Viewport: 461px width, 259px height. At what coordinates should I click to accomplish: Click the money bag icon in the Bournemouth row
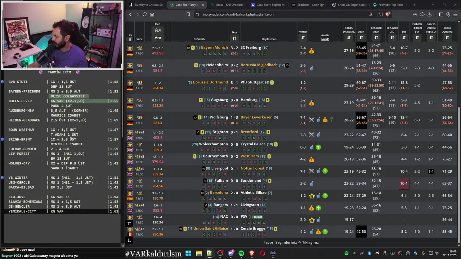click(312, 159)
